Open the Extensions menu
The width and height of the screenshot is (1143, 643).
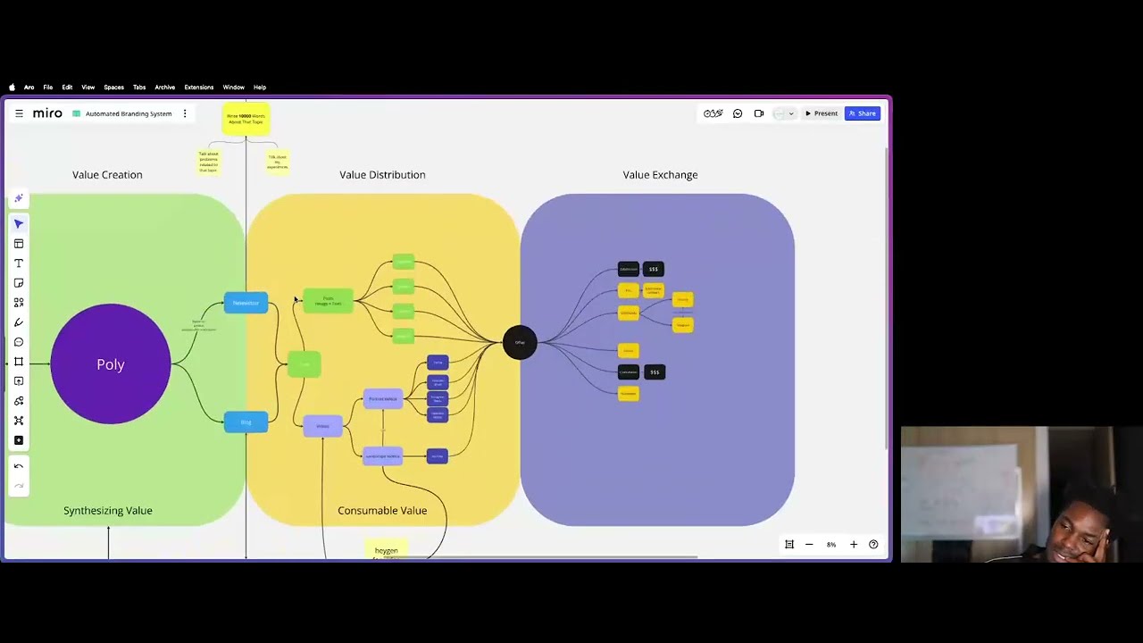199,88
